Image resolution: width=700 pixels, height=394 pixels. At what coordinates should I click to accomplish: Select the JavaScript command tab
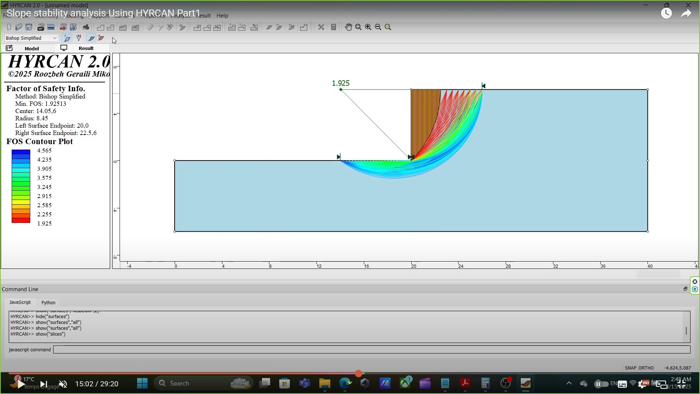click(x=20, y=302)
